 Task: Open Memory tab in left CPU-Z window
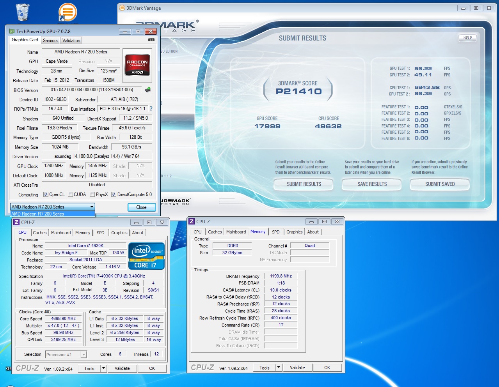pyautogui.click(x=83, y=233)
